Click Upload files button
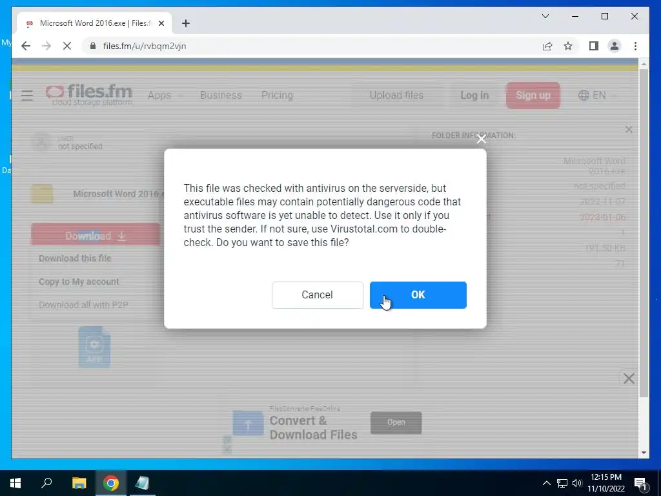The width and height of the screenshot is (661, 496). (x=396, y=96)
